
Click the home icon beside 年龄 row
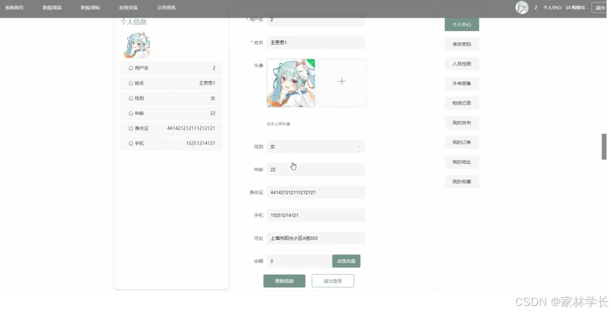click(x=131, y=113)
